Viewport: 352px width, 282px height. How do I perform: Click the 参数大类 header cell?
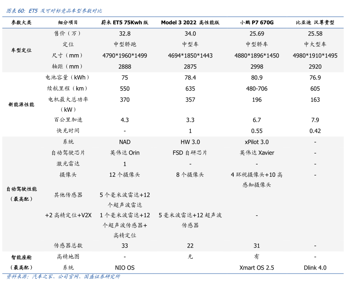pyautogui.click(x=21, y=22)
